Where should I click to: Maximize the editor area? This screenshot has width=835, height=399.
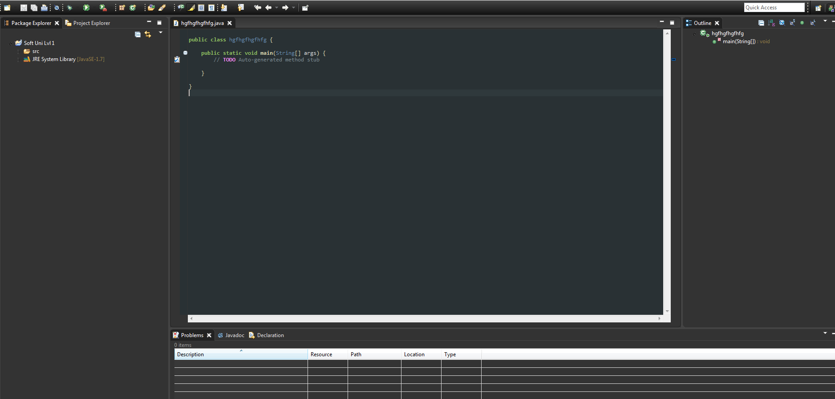tap(672, 23)
